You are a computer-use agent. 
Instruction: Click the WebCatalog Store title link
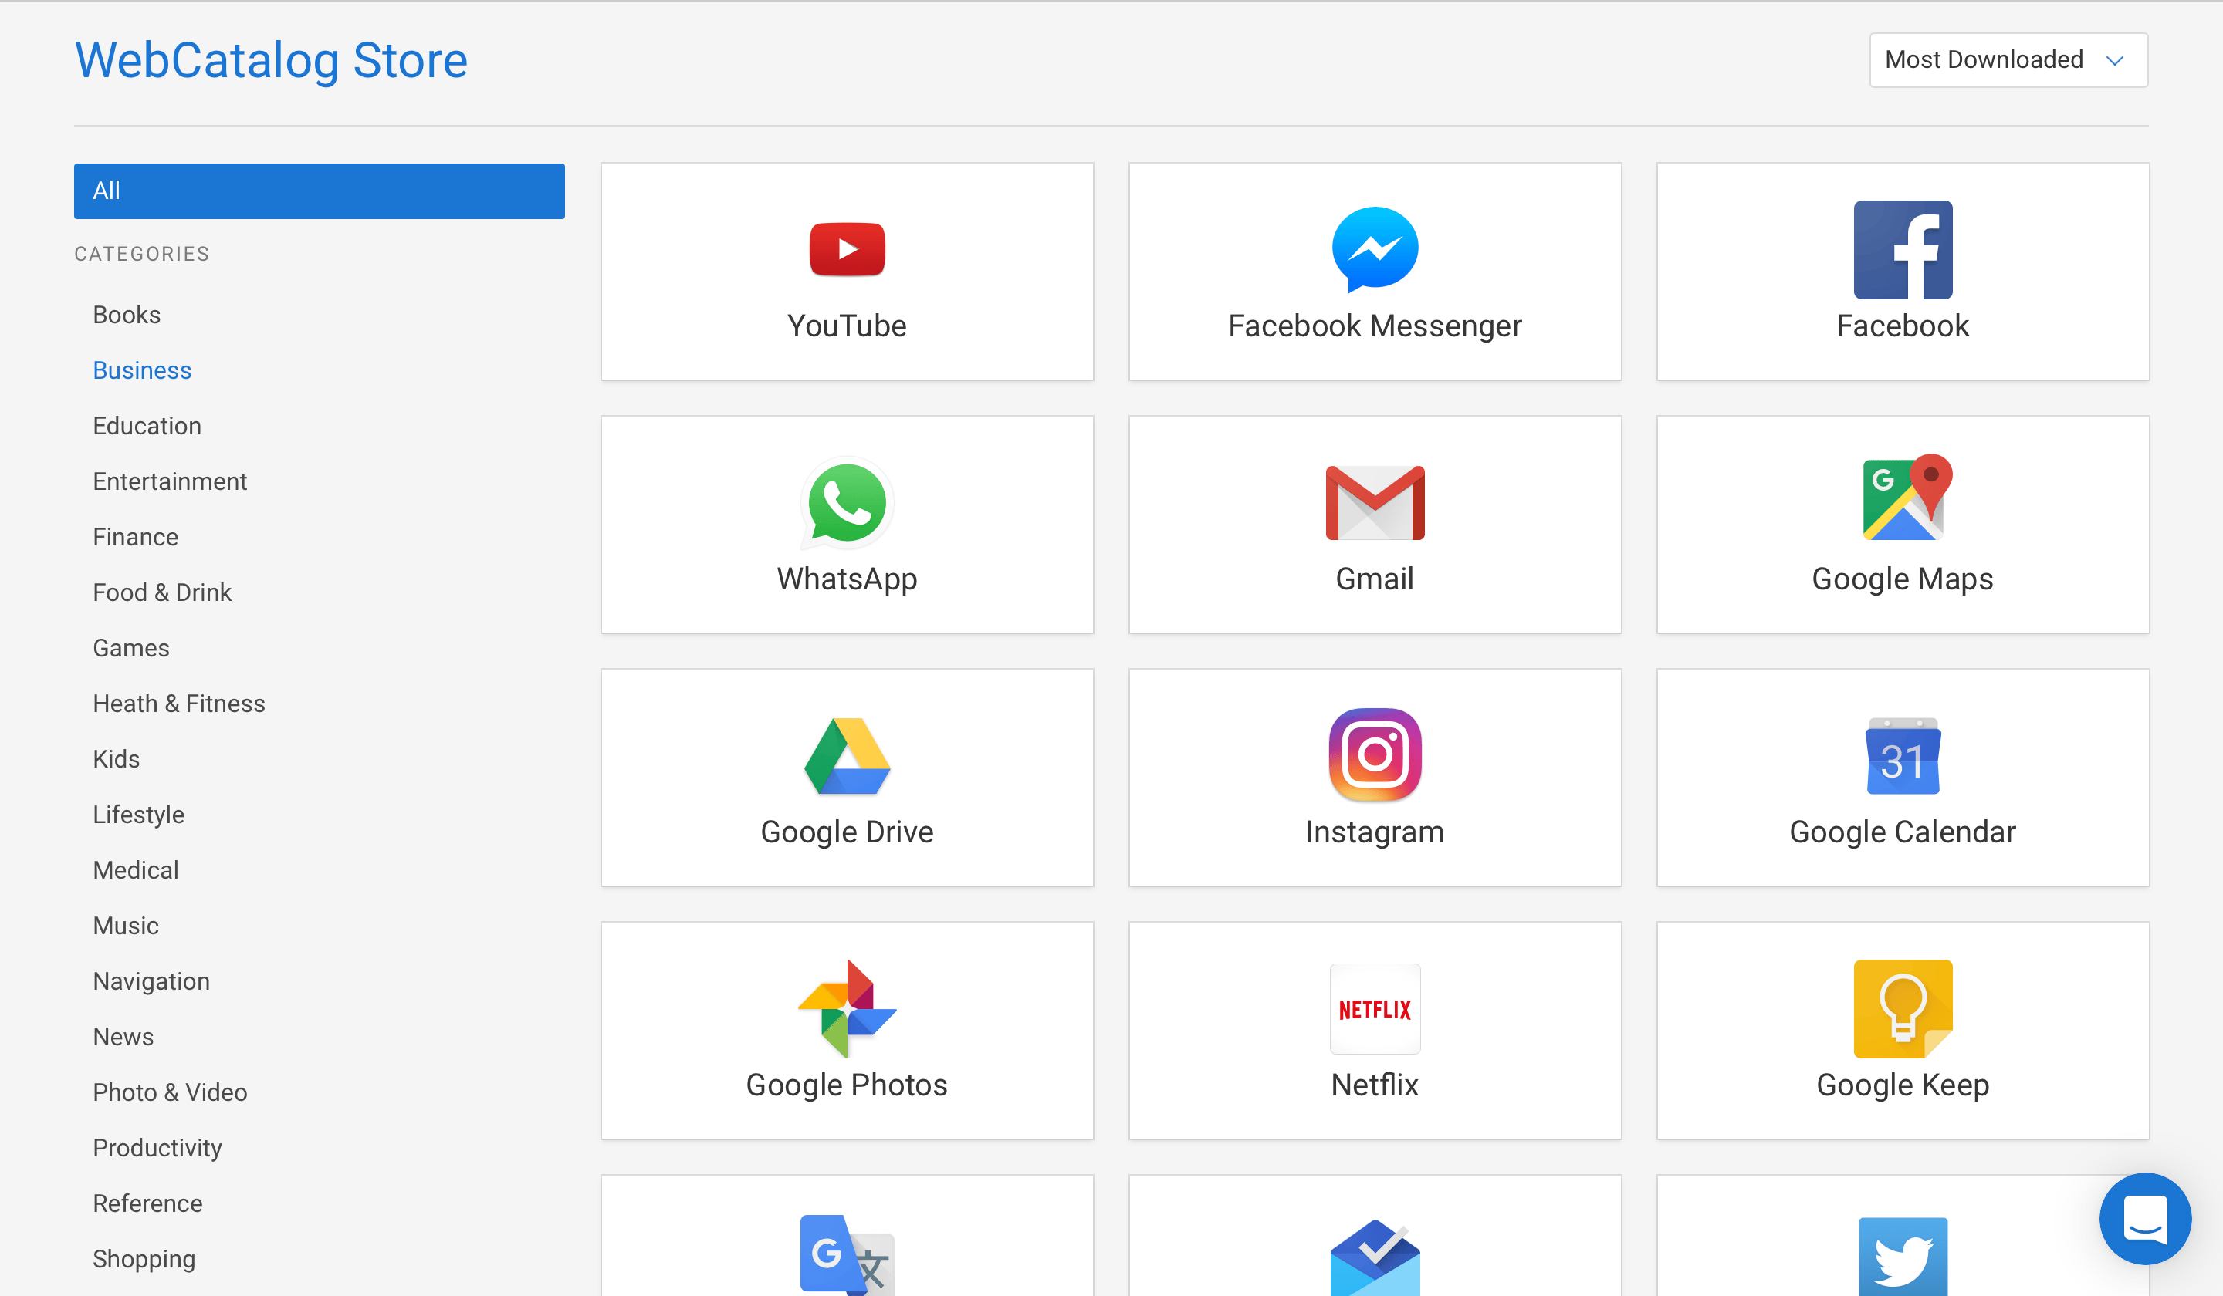pyautogui.click(x=272, y=60)
